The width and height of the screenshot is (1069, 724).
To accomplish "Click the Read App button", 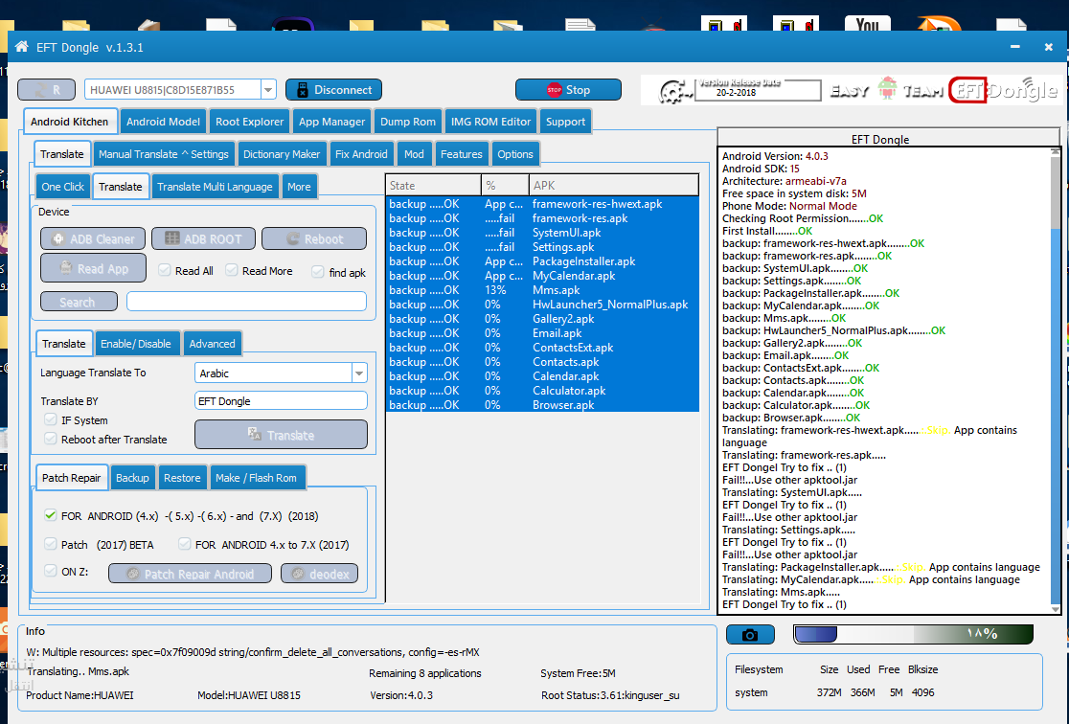I will pos(94,268).
